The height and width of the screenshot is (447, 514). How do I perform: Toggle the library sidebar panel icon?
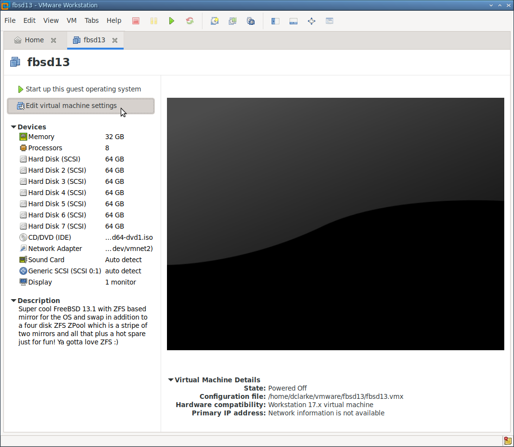click(275, 21)
